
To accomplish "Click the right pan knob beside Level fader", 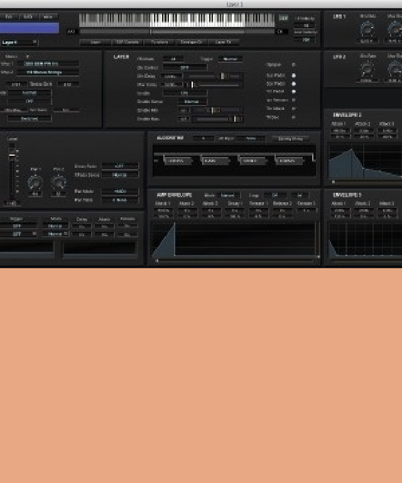I will 59,183.
